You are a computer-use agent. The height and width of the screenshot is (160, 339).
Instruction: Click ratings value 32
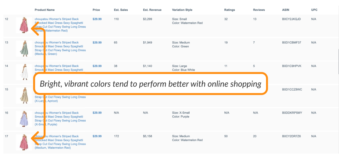[x=226, y=19]
